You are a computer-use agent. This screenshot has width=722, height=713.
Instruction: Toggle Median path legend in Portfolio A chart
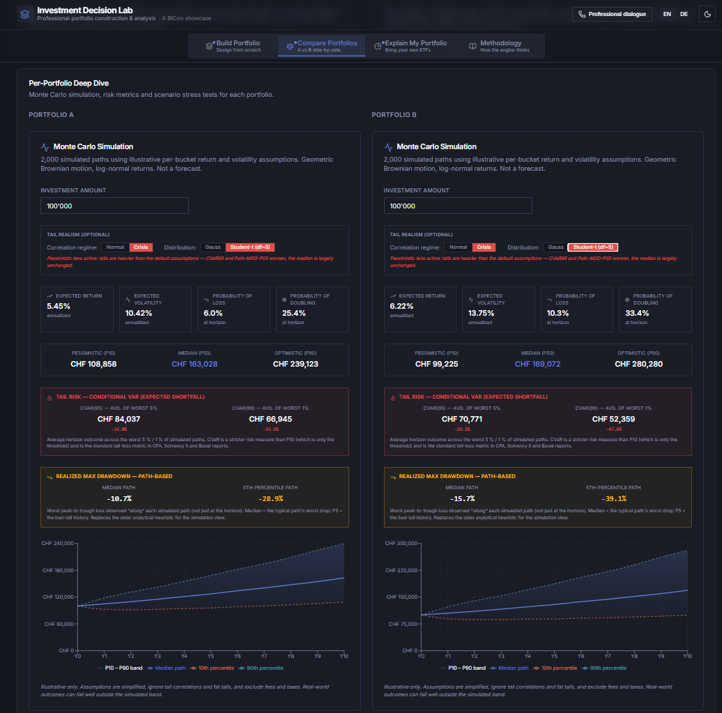pos(167,668)
